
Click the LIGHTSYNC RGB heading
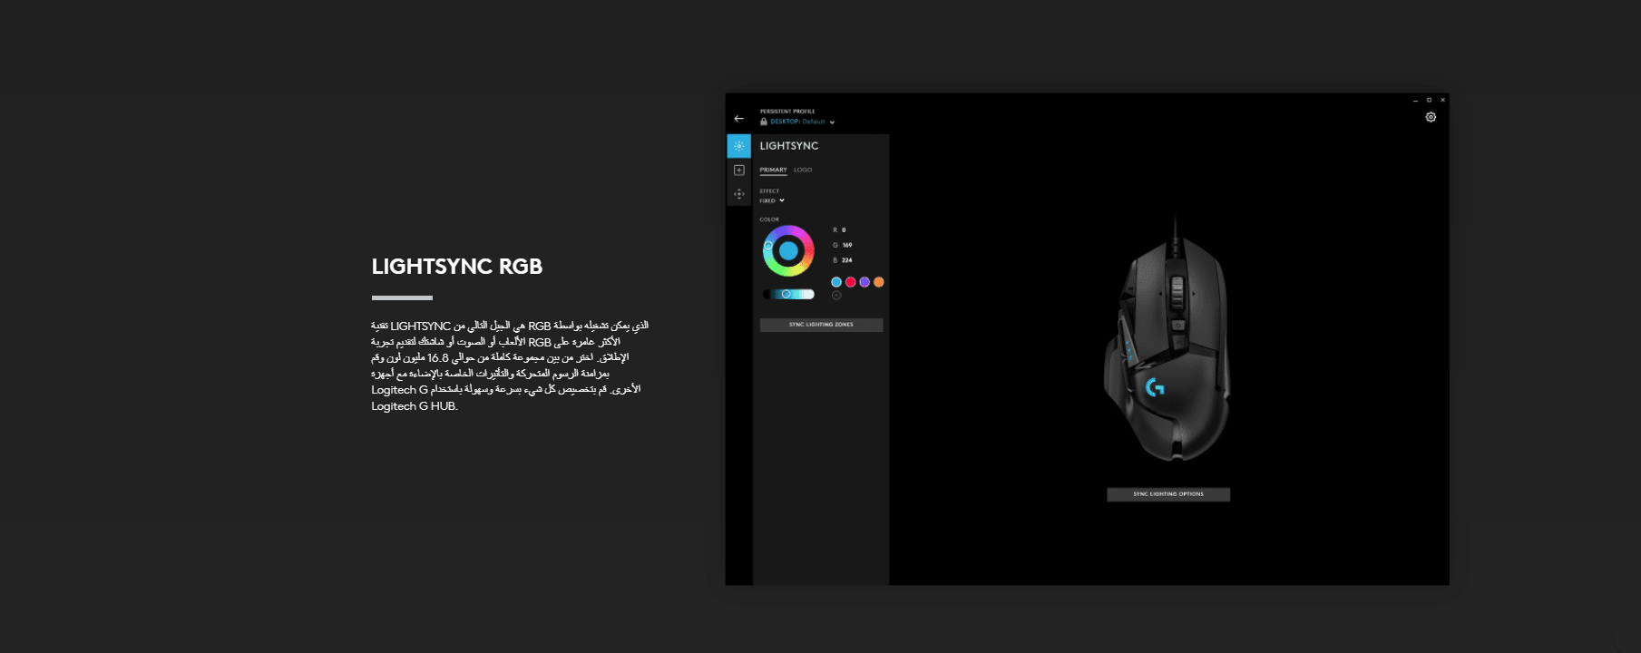click(457, 267)
